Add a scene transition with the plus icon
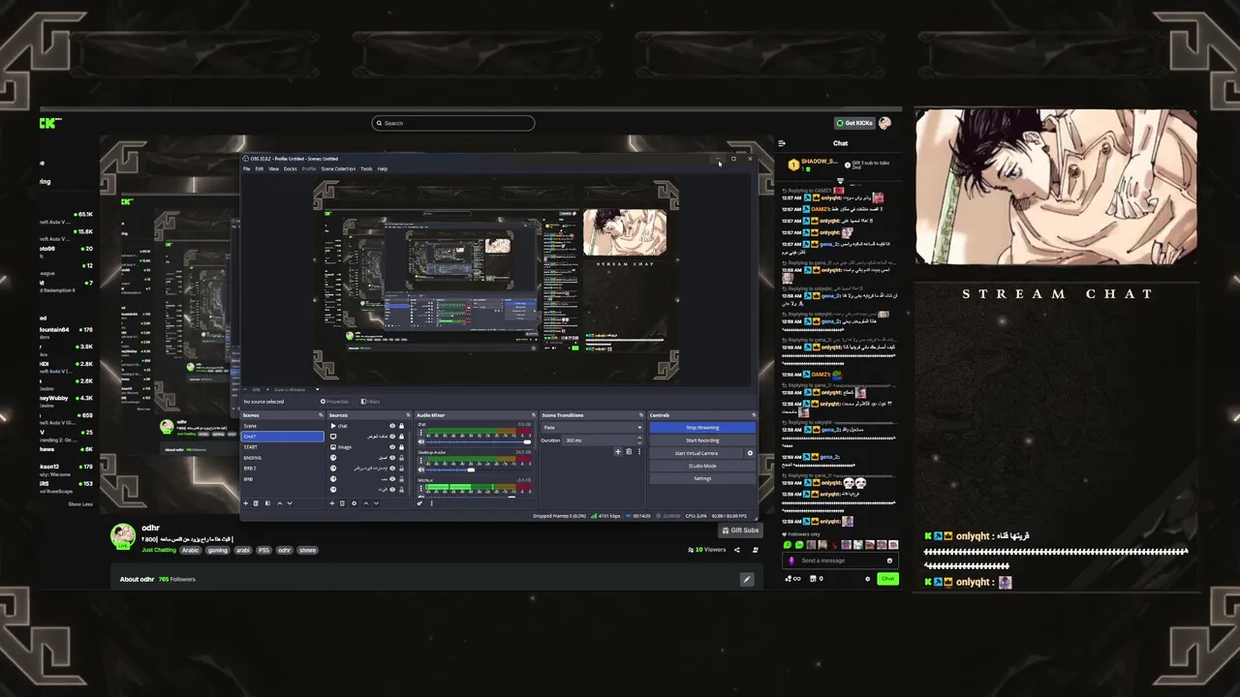 tap(618, 451)
